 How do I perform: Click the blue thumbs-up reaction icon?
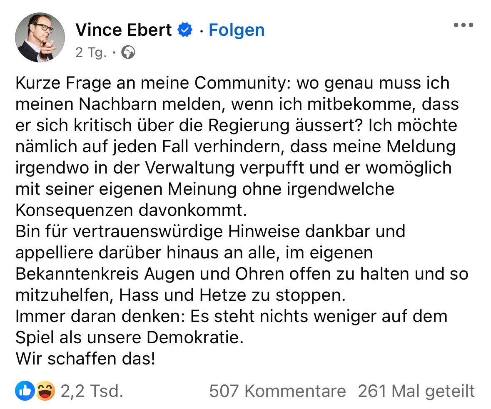pos(25,391)
